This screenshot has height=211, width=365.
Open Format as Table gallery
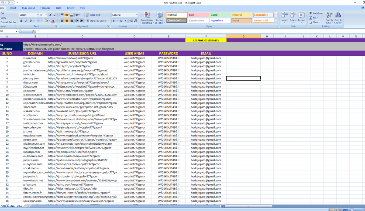click(160, 18)
